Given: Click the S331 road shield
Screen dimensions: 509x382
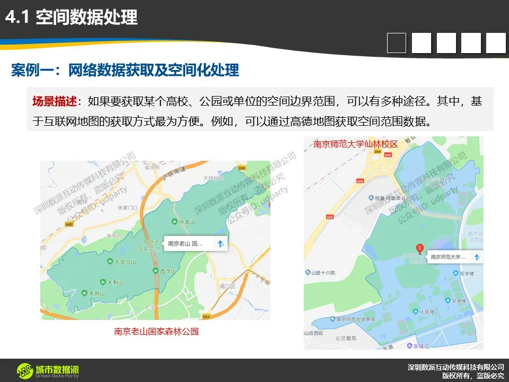Looking at the screenshot, I should 242,168.
